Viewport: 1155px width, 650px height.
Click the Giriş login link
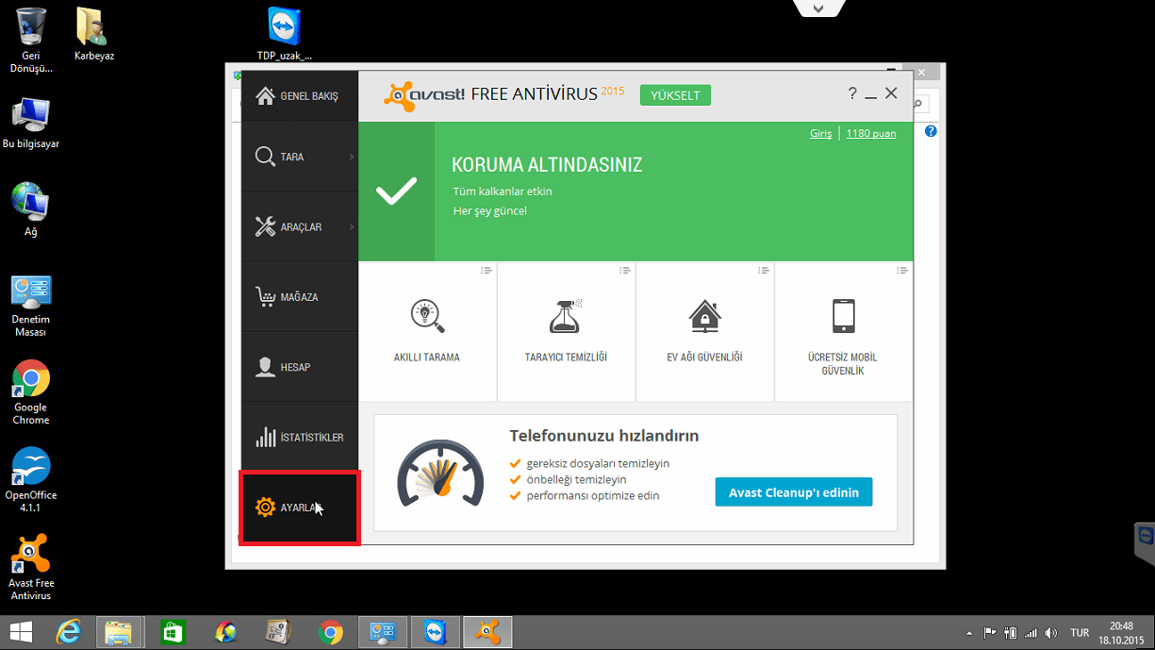pos(820,134)
